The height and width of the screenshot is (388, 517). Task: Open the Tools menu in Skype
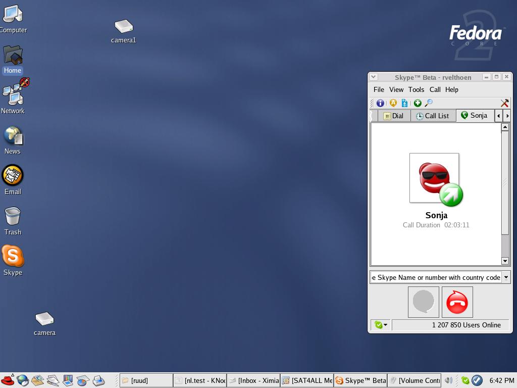[x=416, y=90]
